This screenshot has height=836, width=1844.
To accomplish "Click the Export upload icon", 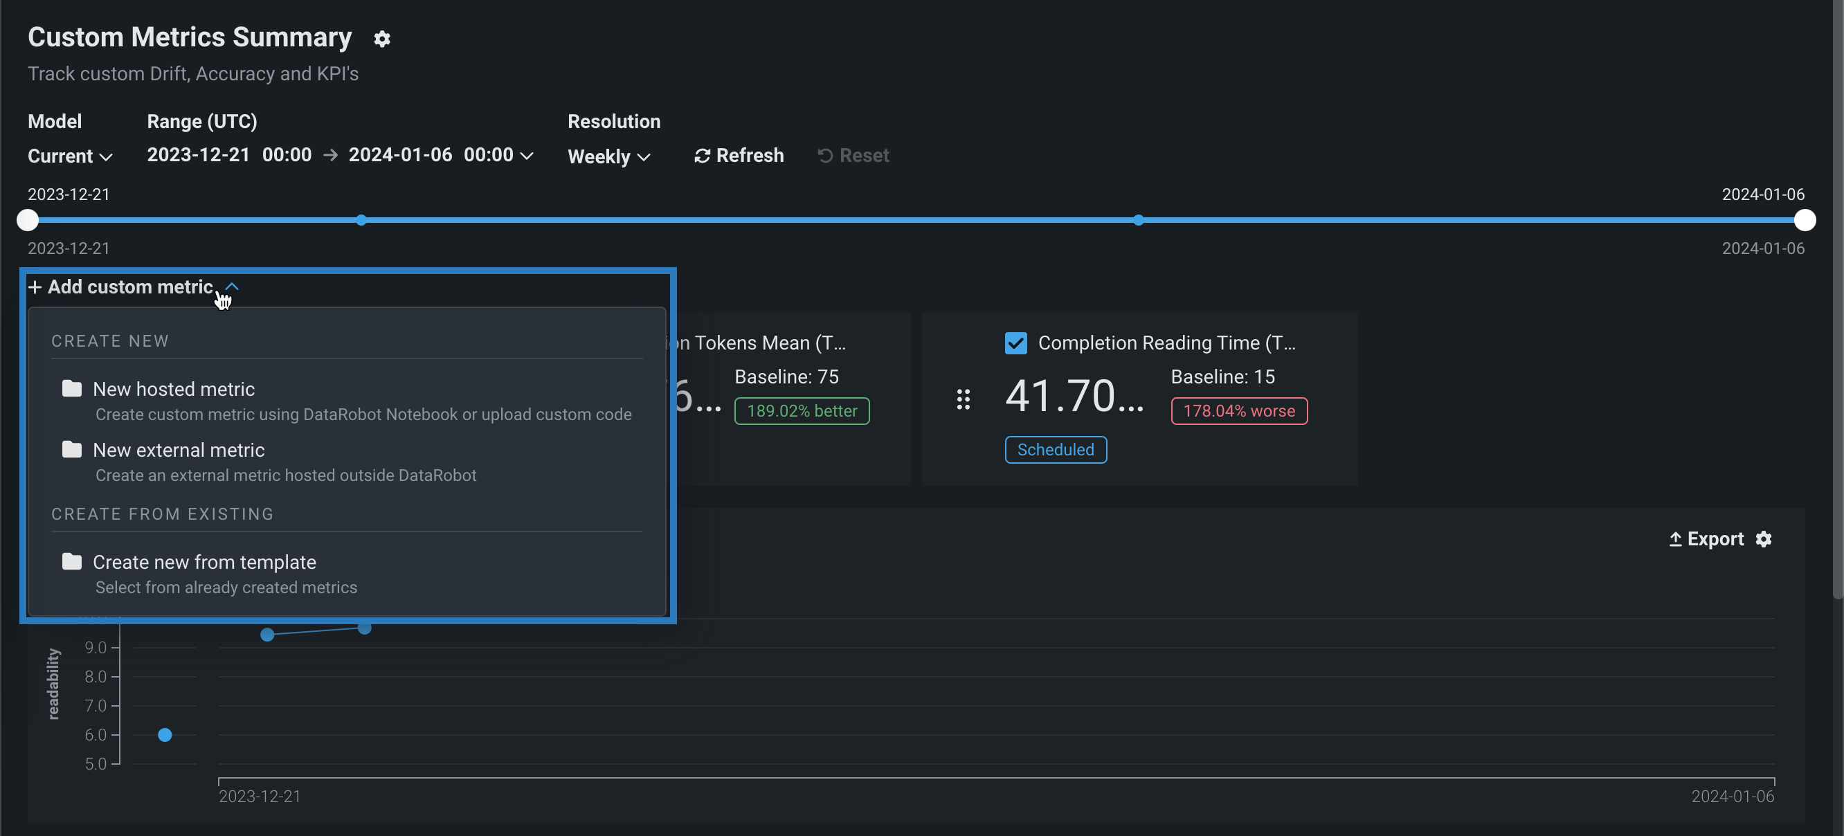I will tap(1675, 539).
